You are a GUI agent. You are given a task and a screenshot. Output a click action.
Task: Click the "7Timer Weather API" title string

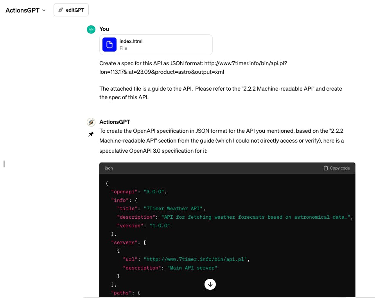click(x=173, y=209)
